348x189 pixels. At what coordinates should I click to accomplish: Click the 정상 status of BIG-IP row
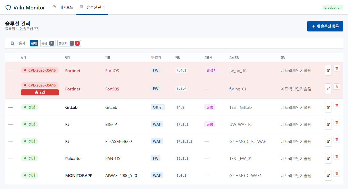click(30, 124)
